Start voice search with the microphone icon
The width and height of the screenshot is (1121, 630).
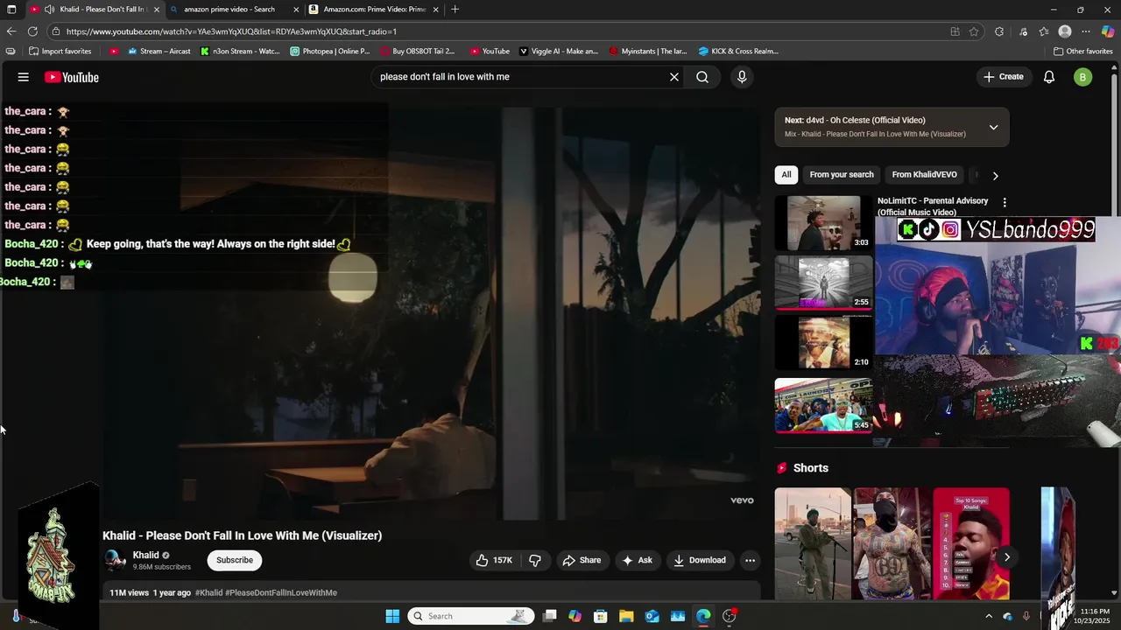pyautogui.click(x=742, y=77)
